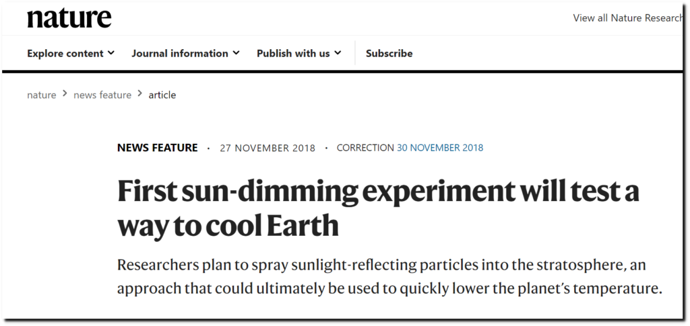Image resolution: width=690 pixels, height=326 pixels.
Task: Click the 27 November 2018 date
Action: (x=268, y=149)
